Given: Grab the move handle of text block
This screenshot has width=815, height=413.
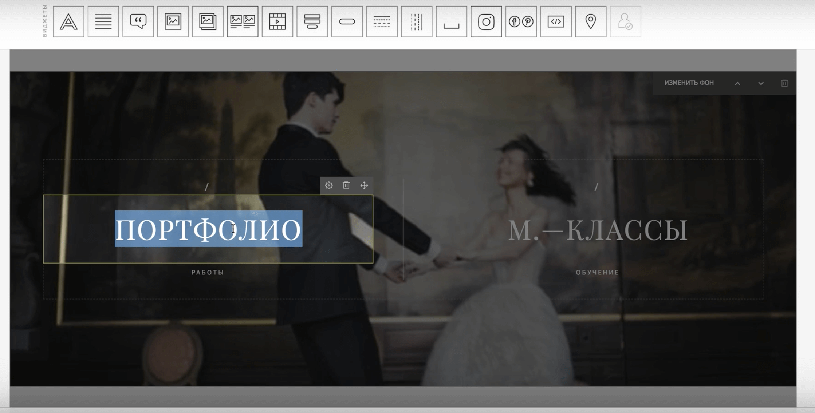Looking at the screenshot, I should pos(364,185).
